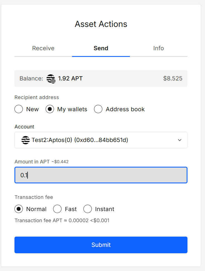This screenshot has width=205, height=271.
Task: Set the transaction fee to Normal
Action: [19, 209]
